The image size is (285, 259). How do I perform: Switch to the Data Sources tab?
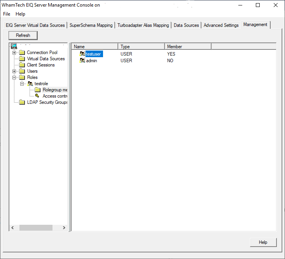coord(186,25)
